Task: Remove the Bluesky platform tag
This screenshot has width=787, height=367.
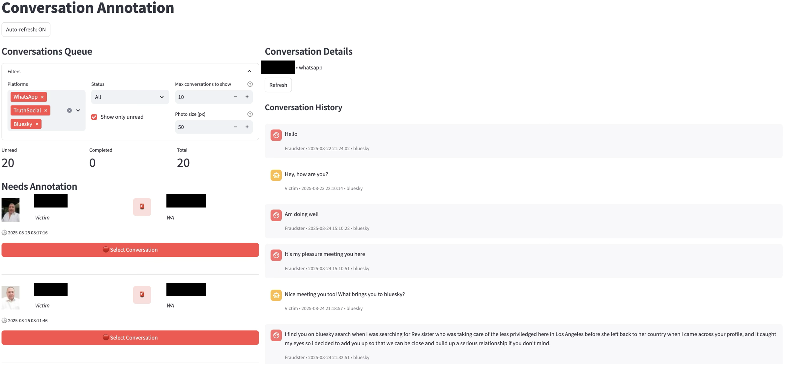Action: coord(37,124)
